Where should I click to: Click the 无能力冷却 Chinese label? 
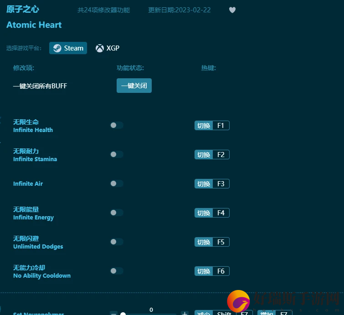click(29, 268)
